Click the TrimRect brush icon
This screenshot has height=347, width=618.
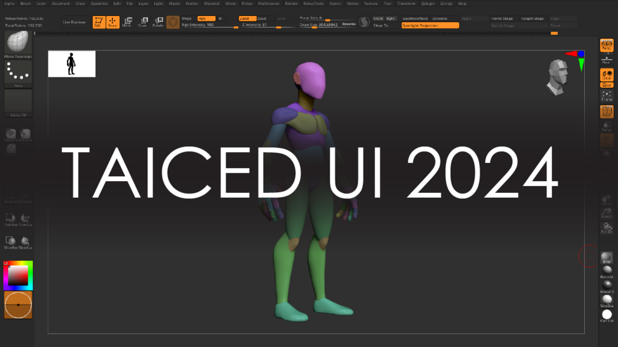[10, 219]
